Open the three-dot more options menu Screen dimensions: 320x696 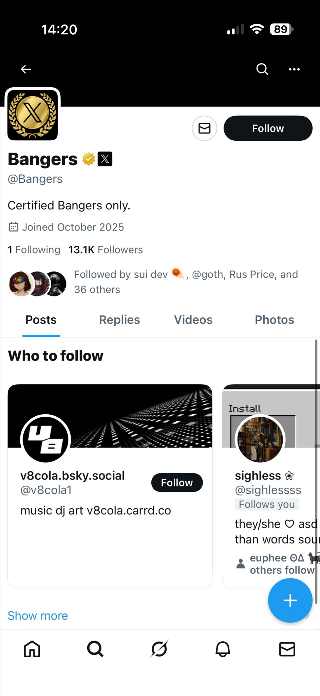coord(294,69)
